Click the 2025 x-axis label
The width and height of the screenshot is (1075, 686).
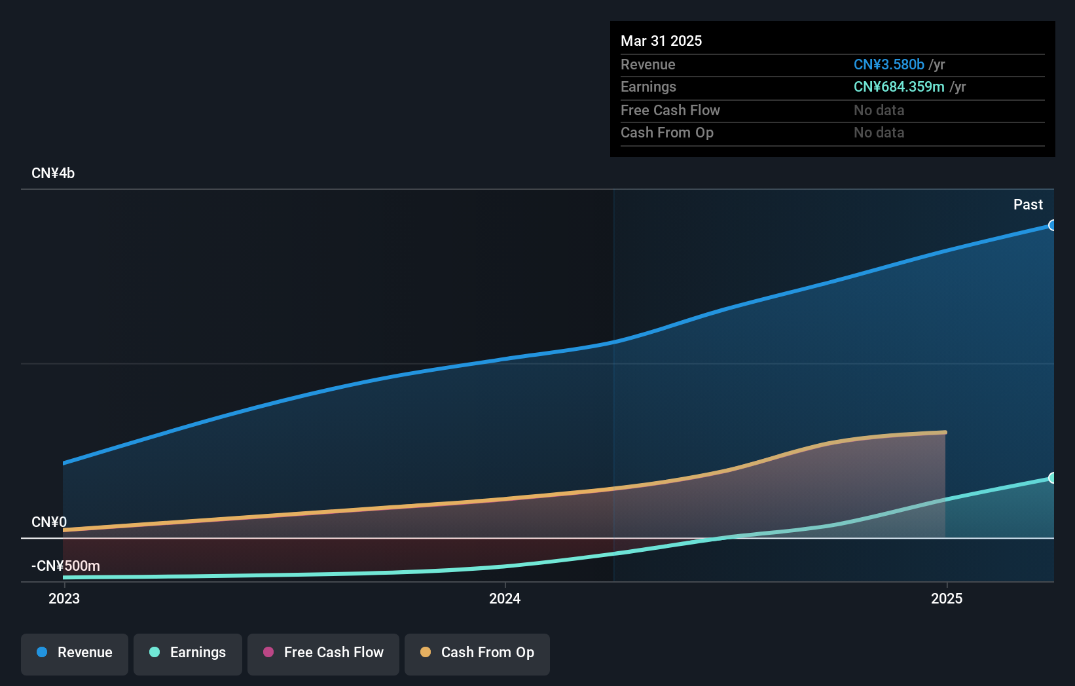947,598
